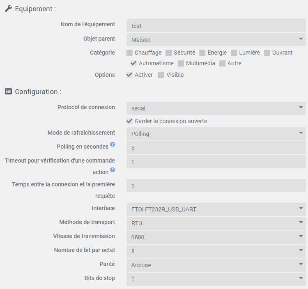Tick the Sécurité category checkbox
The image size is (308, 289).
(x=169, y=53)
